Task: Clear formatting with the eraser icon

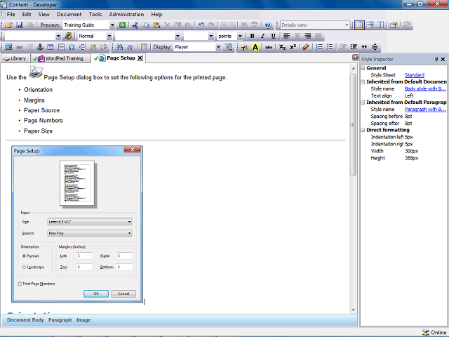Action: (306, 47)
